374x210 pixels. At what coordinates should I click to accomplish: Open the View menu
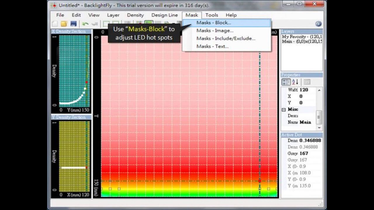click(x=94, y=15)
